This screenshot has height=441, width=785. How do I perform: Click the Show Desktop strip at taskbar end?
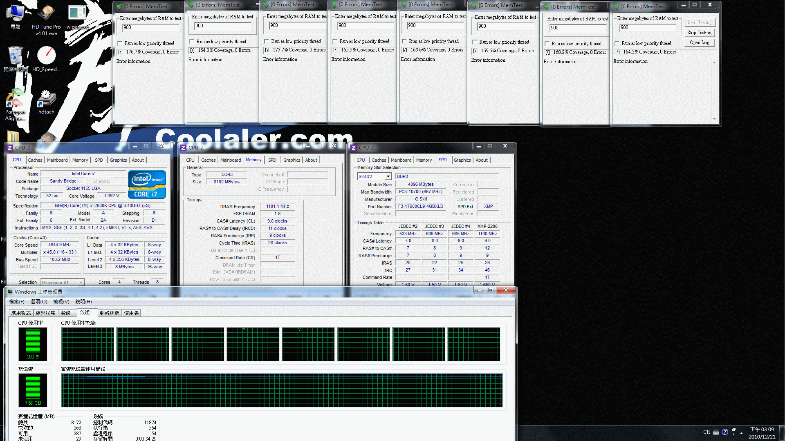(x=782, y=433)
